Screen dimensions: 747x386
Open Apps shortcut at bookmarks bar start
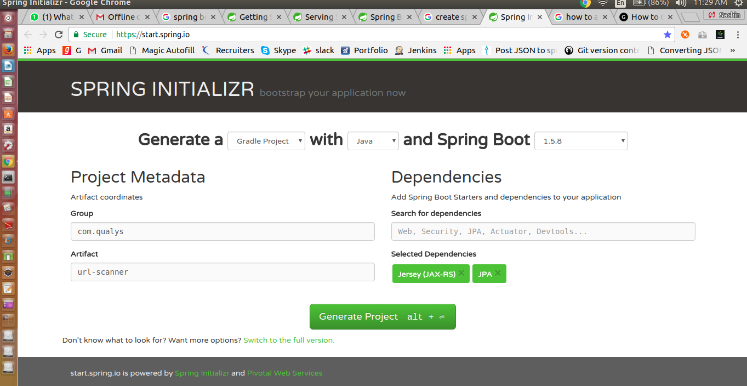tap(39, 50)
